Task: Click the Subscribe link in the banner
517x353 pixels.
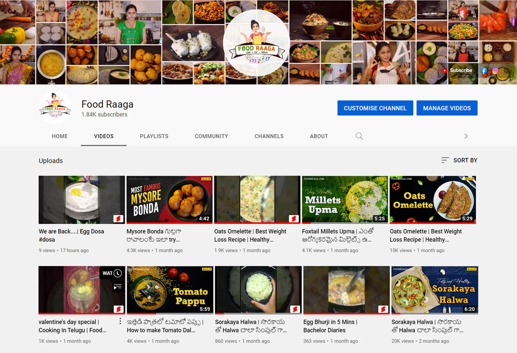Action: 458,70
